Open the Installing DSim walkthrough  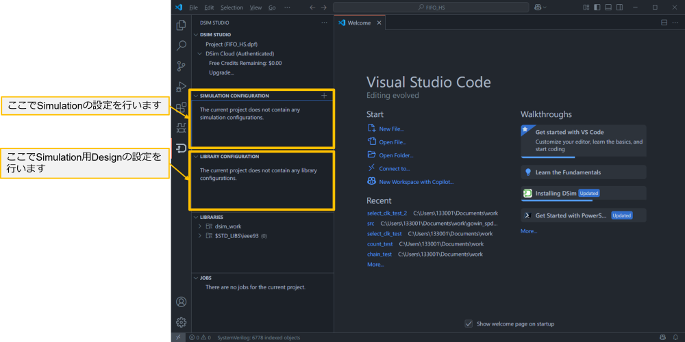pos(584,194)
